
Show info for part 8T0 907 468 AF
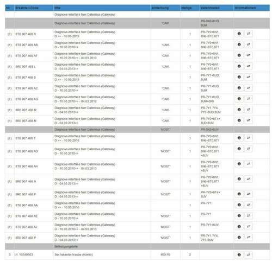coord(239,55)
